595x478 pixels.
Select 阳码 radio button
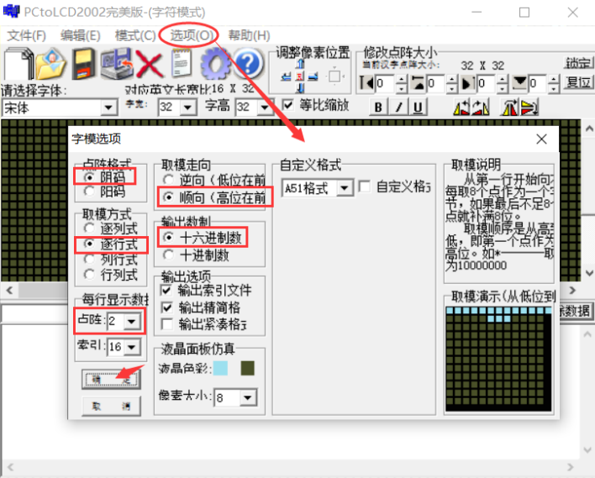[89, 192]
